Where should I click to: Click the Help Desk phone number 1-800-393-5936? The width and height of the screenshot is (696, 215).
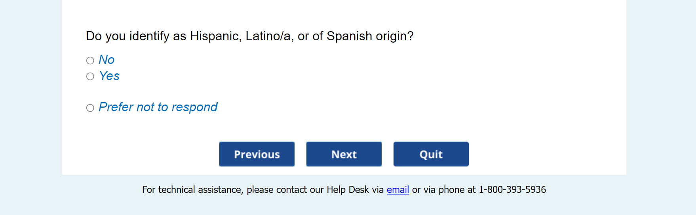coord(512,190)
